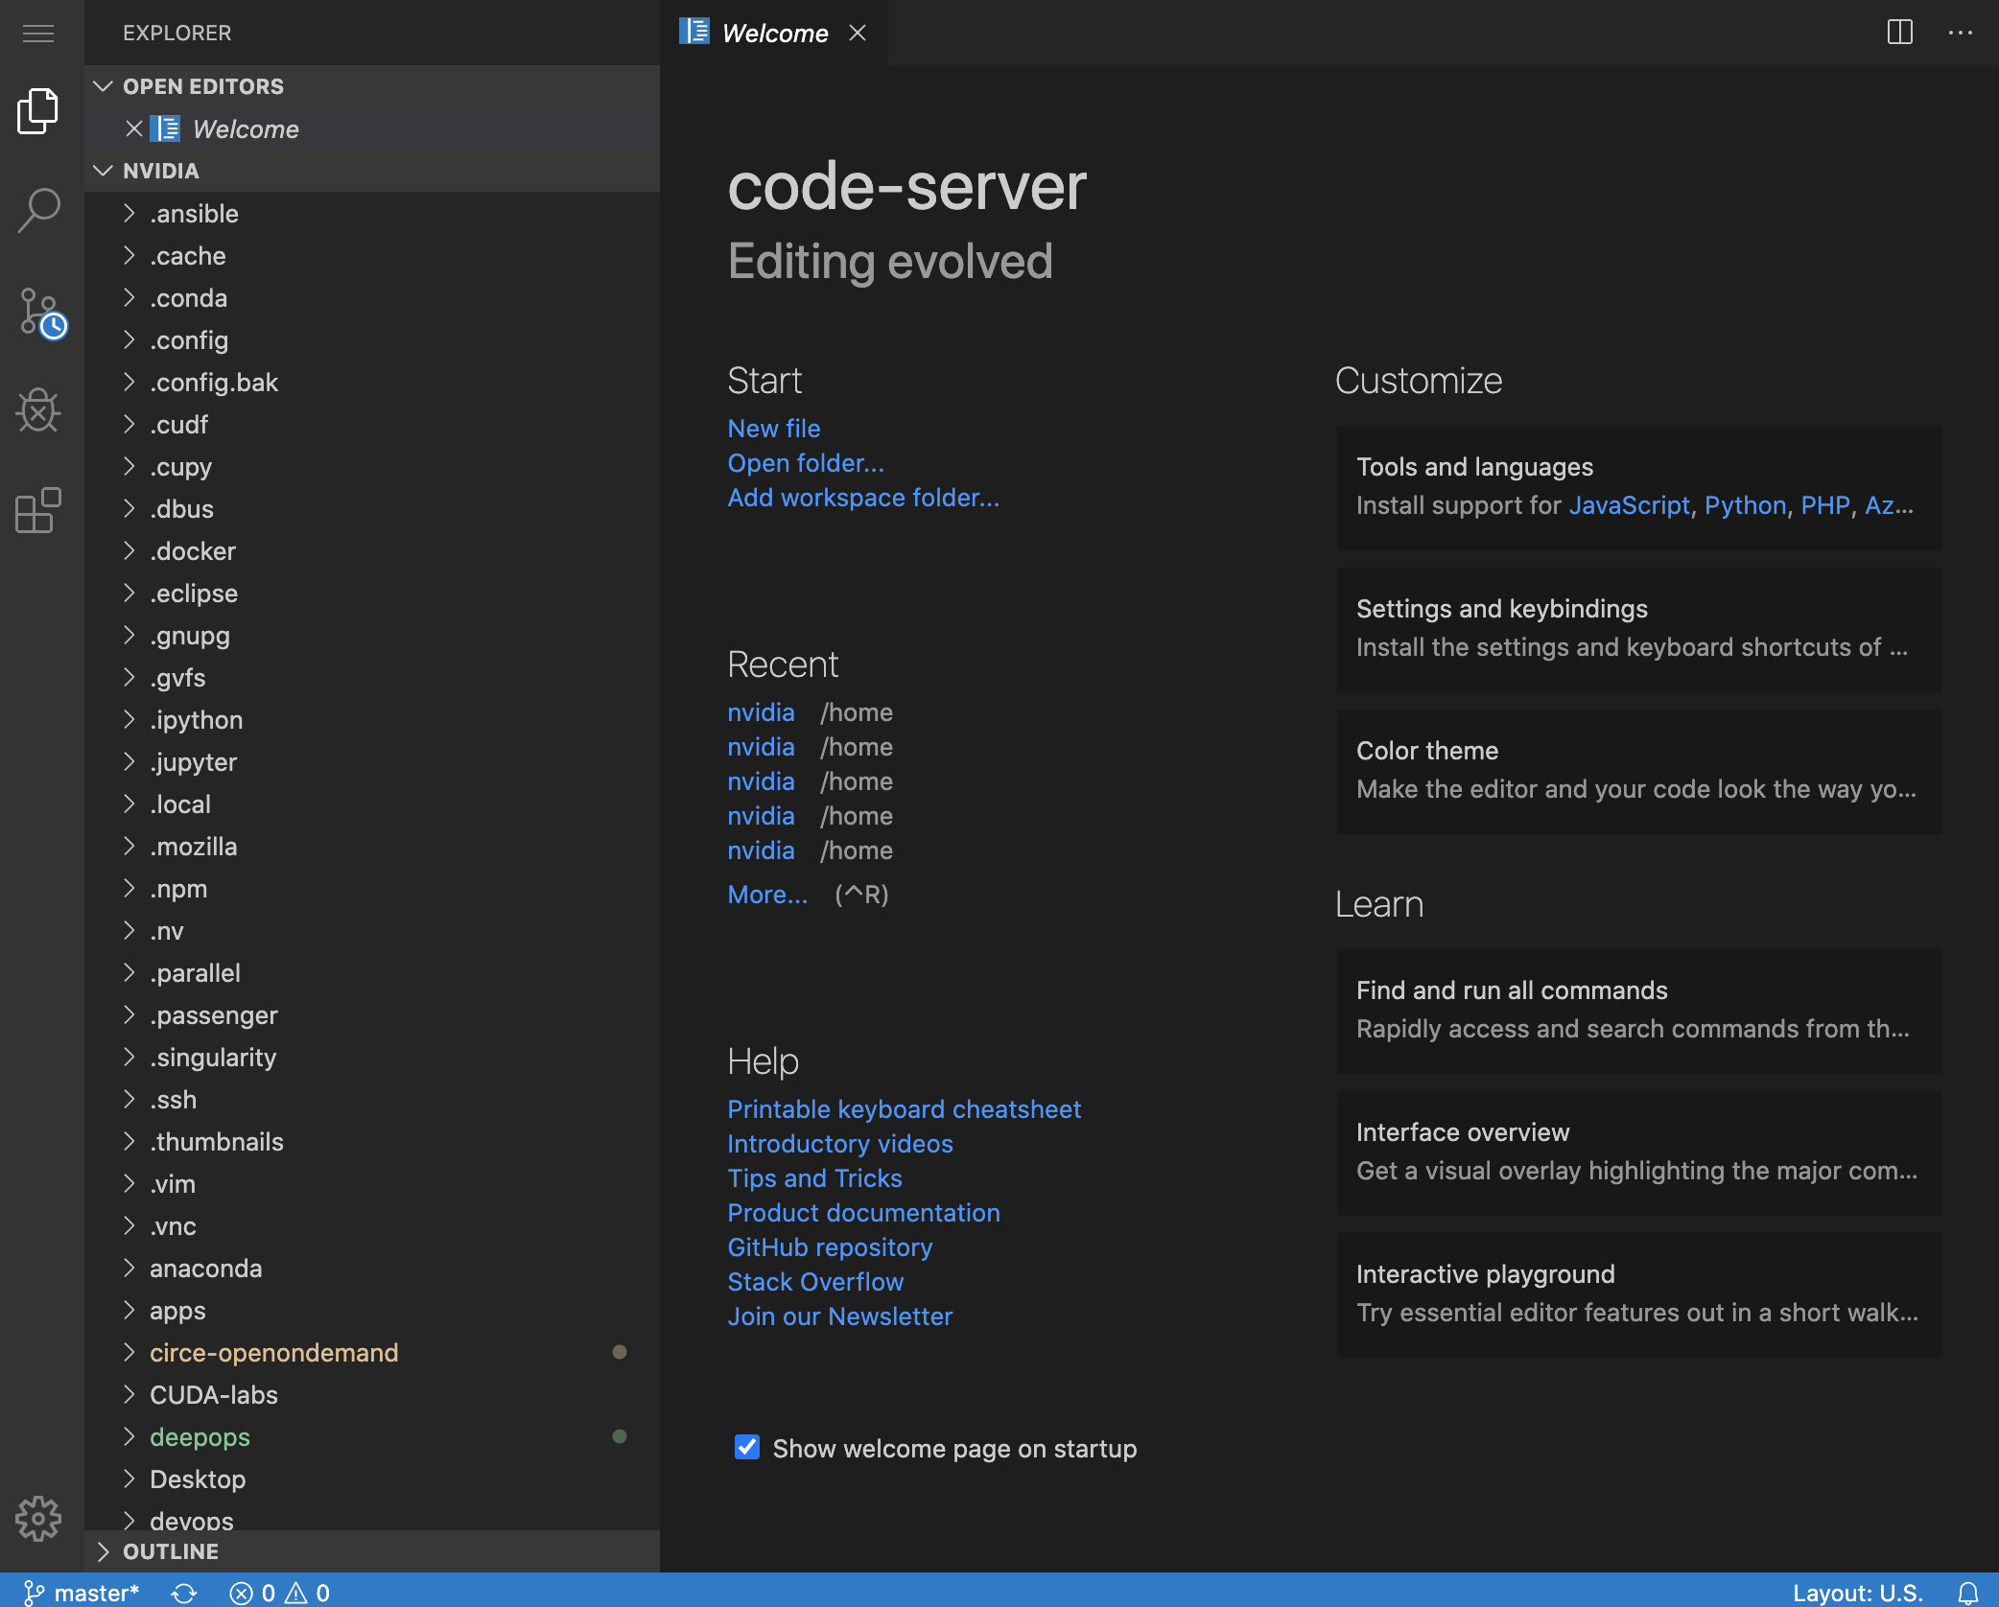Open first nvidia recent folder link
Image resolution: width=1999 pixels, height=1607 pixels.
pos(761,712)
